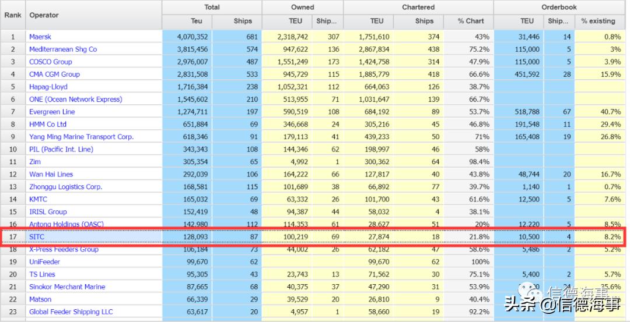The height and width of the screenshot is (322, 630).
Task: Open the Maersk operator link
Action: (x=40, y=37)
